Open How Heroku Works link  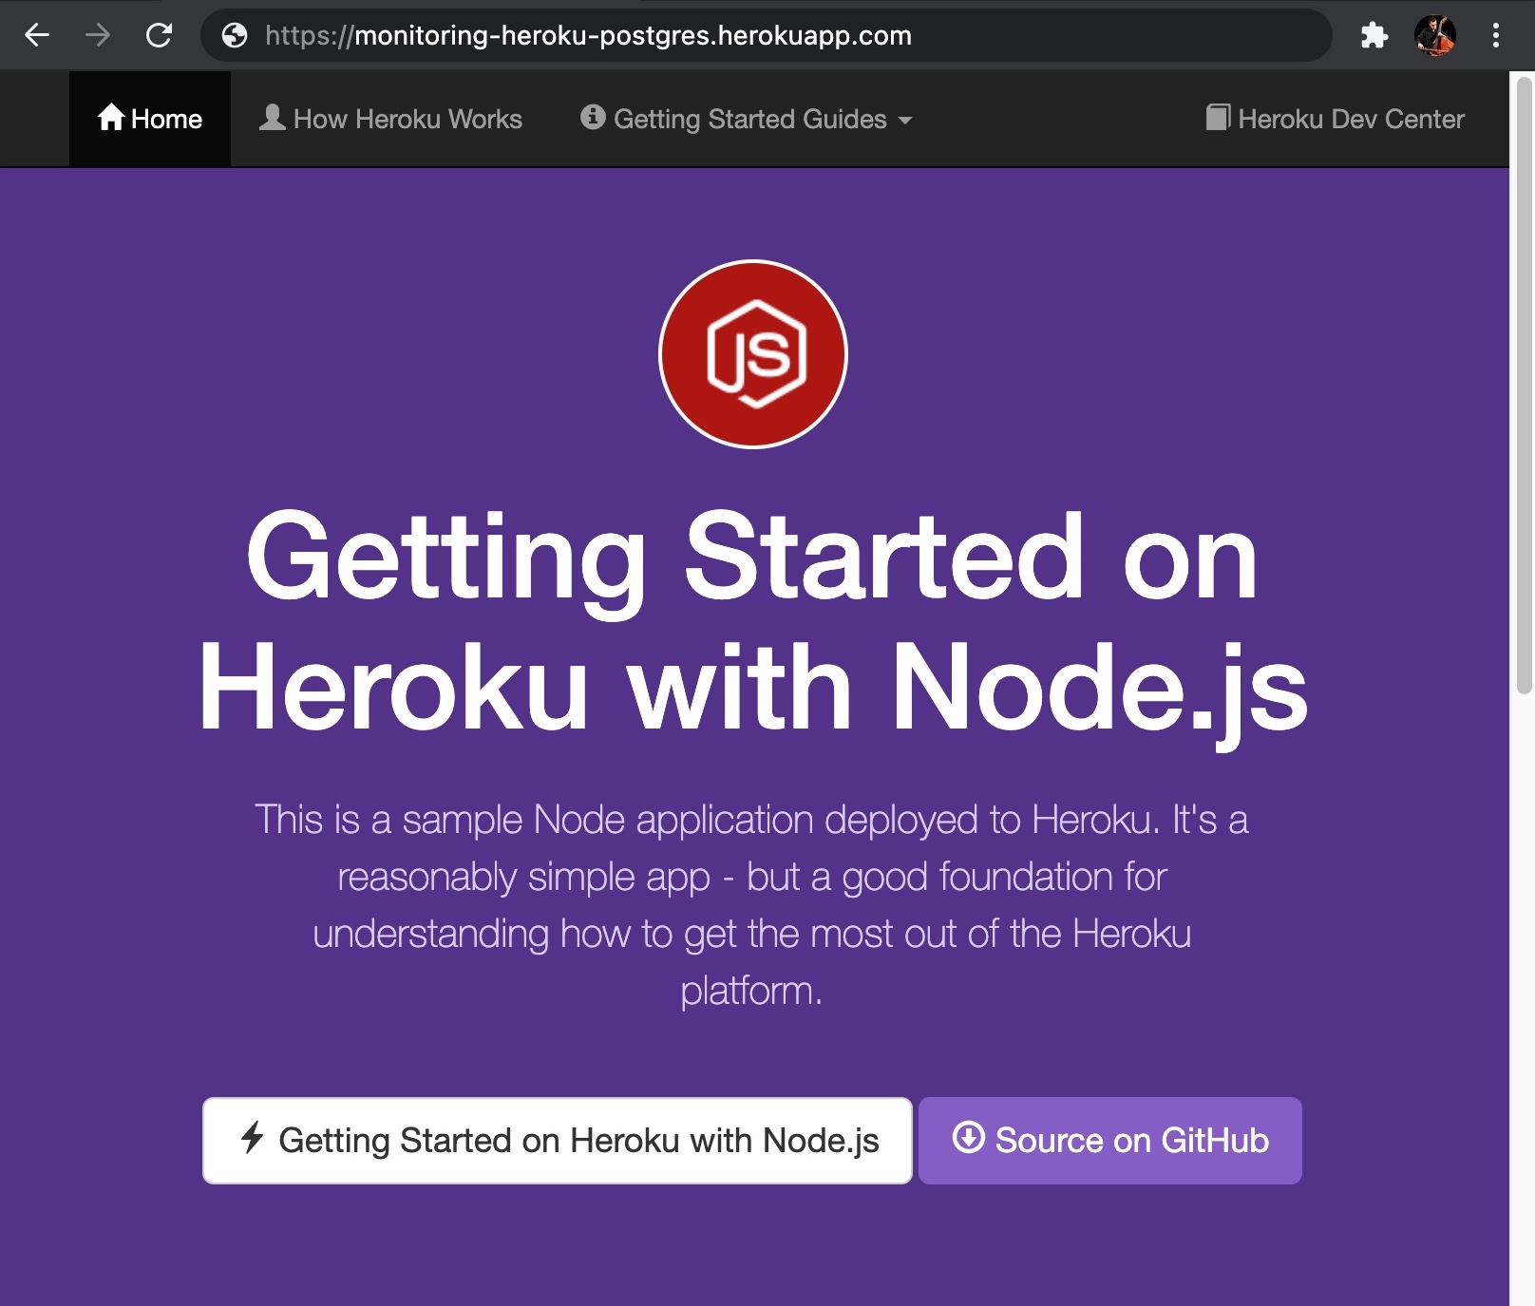pyautogui.click(x=390, y=119)
